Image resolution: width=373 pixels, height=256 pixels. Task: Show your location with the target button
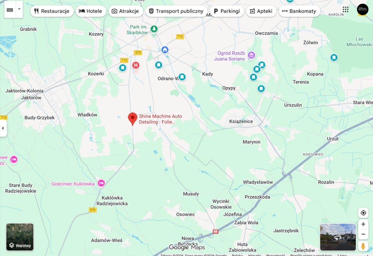click(x=363, y=213)
